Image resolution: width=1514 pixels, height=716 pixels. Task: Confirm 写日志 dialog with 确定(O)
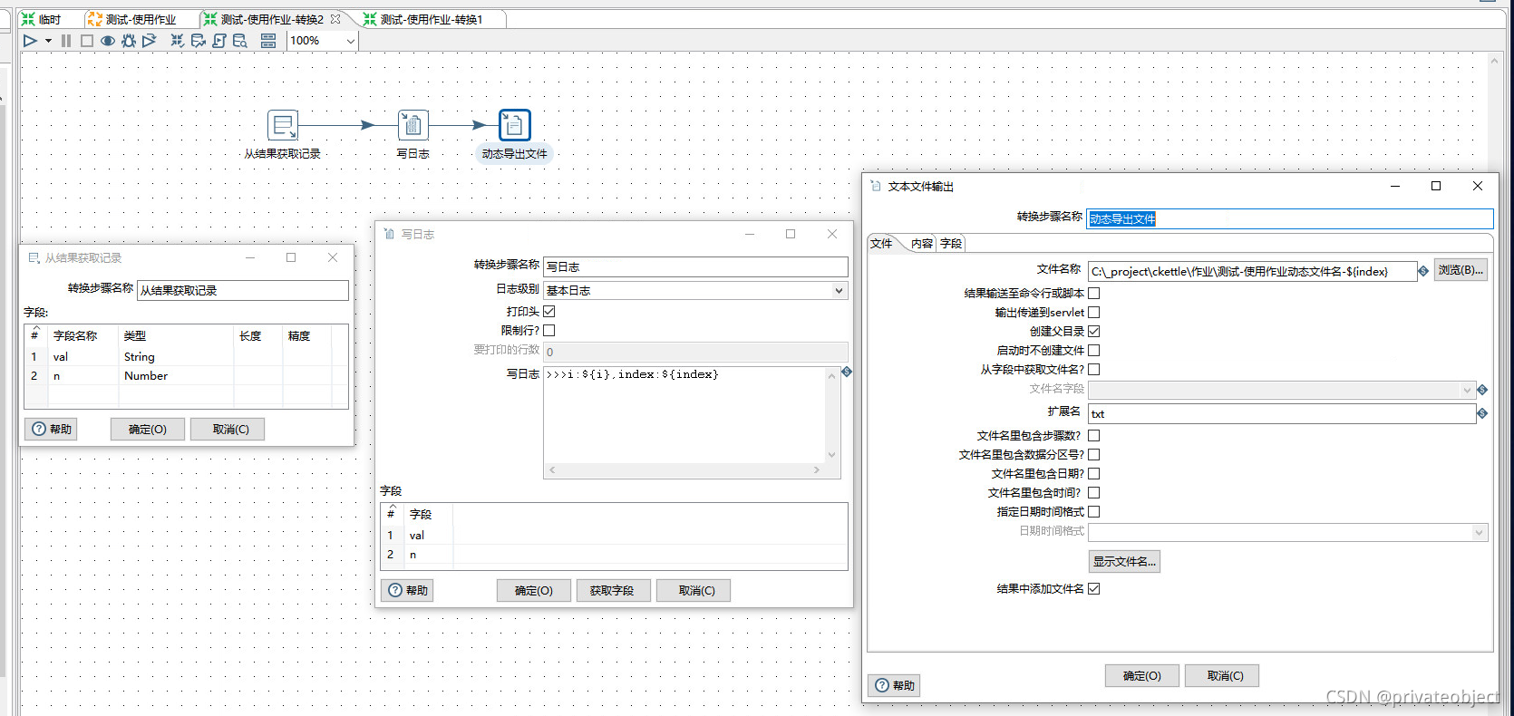coord(534,590)
